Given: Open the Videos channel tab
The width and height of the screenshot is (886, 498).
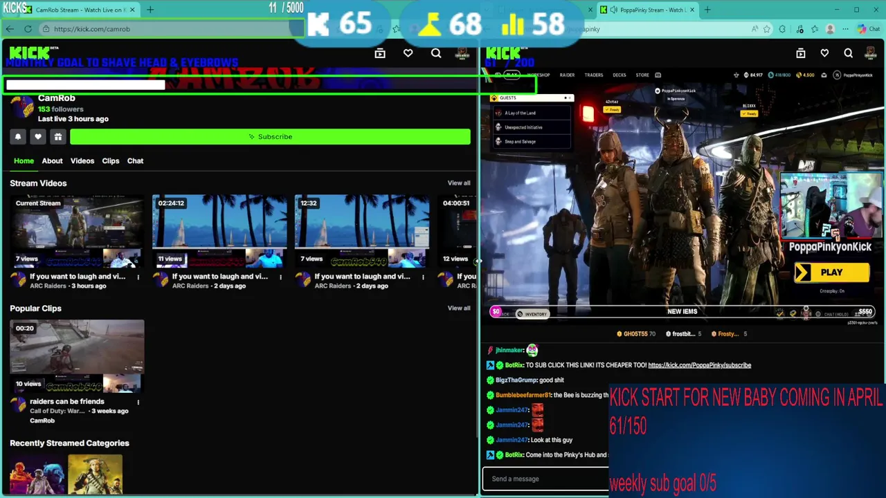Looking at the screenshot, I should [x=82, y=161].
